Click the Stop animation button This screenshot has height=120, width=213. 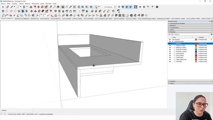click(144, 7)
